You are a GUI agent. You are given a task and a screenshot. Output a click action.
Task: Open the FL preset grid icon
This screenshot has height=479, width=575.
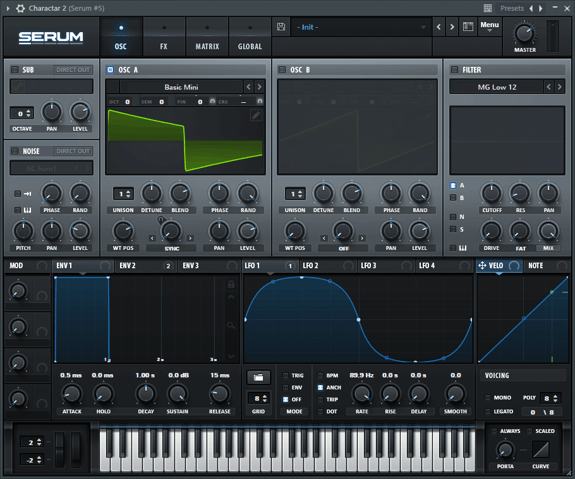(x=488, y=8)
